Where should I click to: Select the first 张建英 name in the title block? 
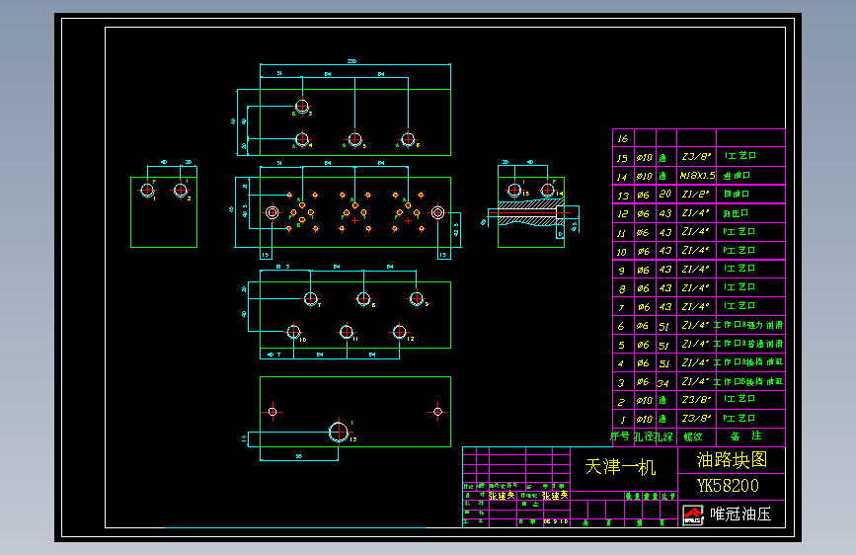pos(502,496)
